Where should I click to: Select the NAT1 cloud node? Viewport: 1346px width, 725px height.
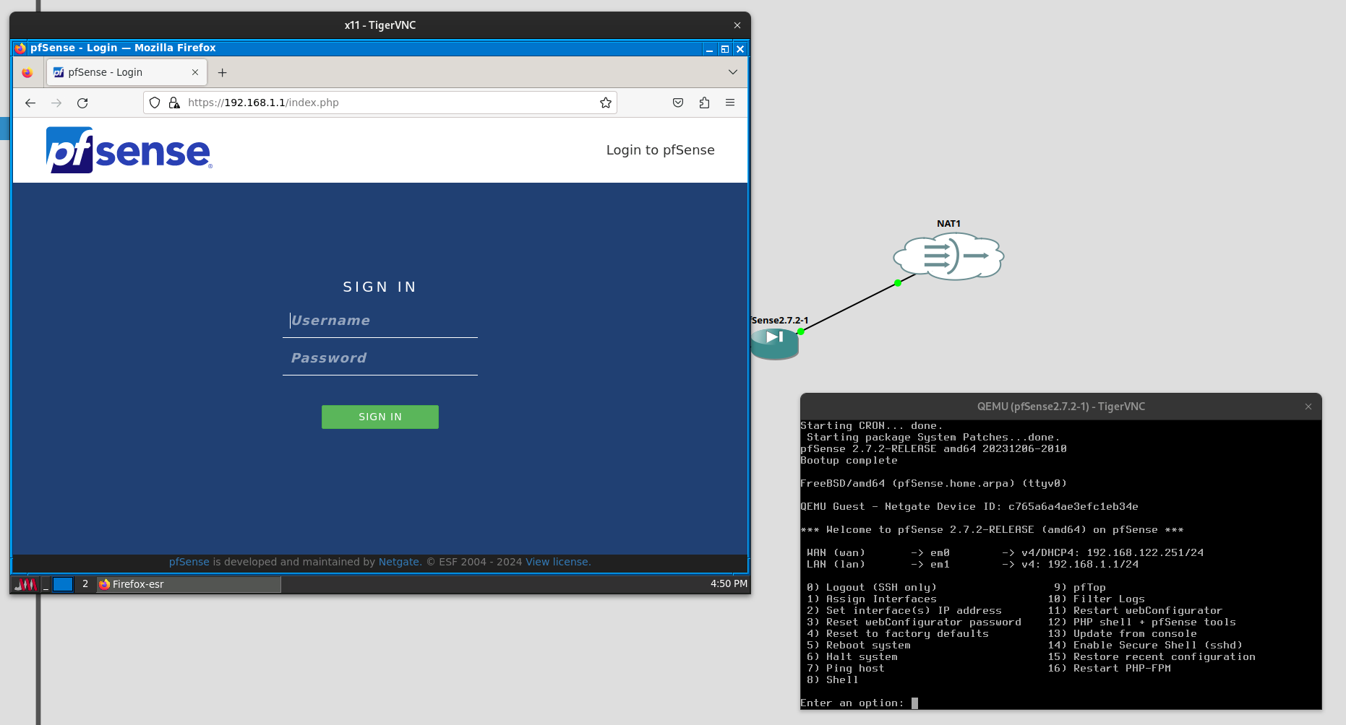pos(948,256)
